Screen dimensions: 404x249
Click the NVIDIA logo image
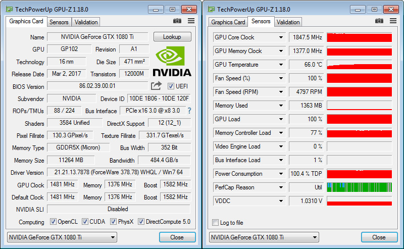[172, 61]
